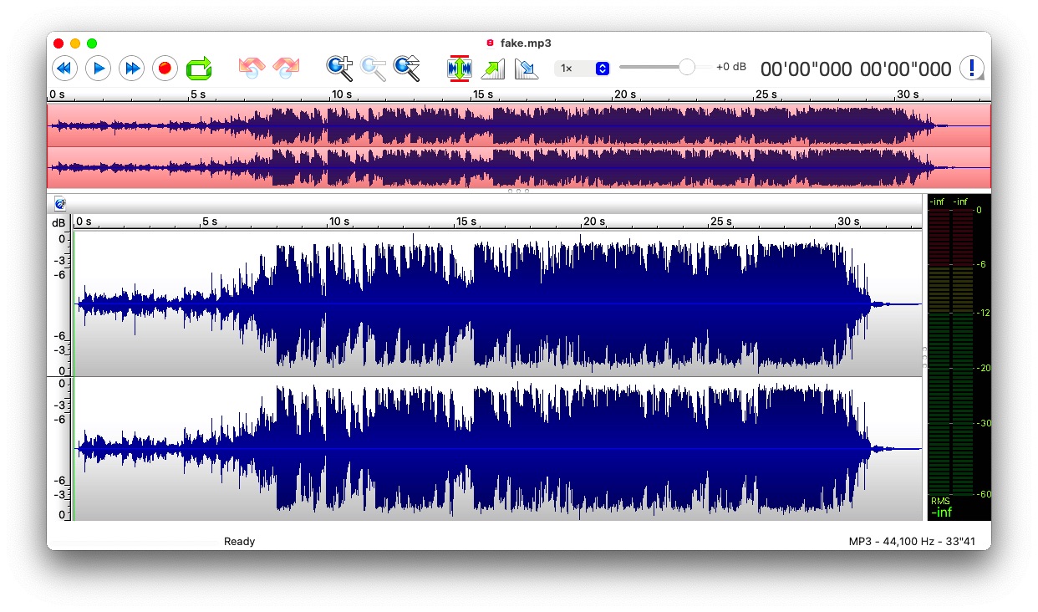Start recording with the red Record button
1038x612 pixels.
click(165, 69)
